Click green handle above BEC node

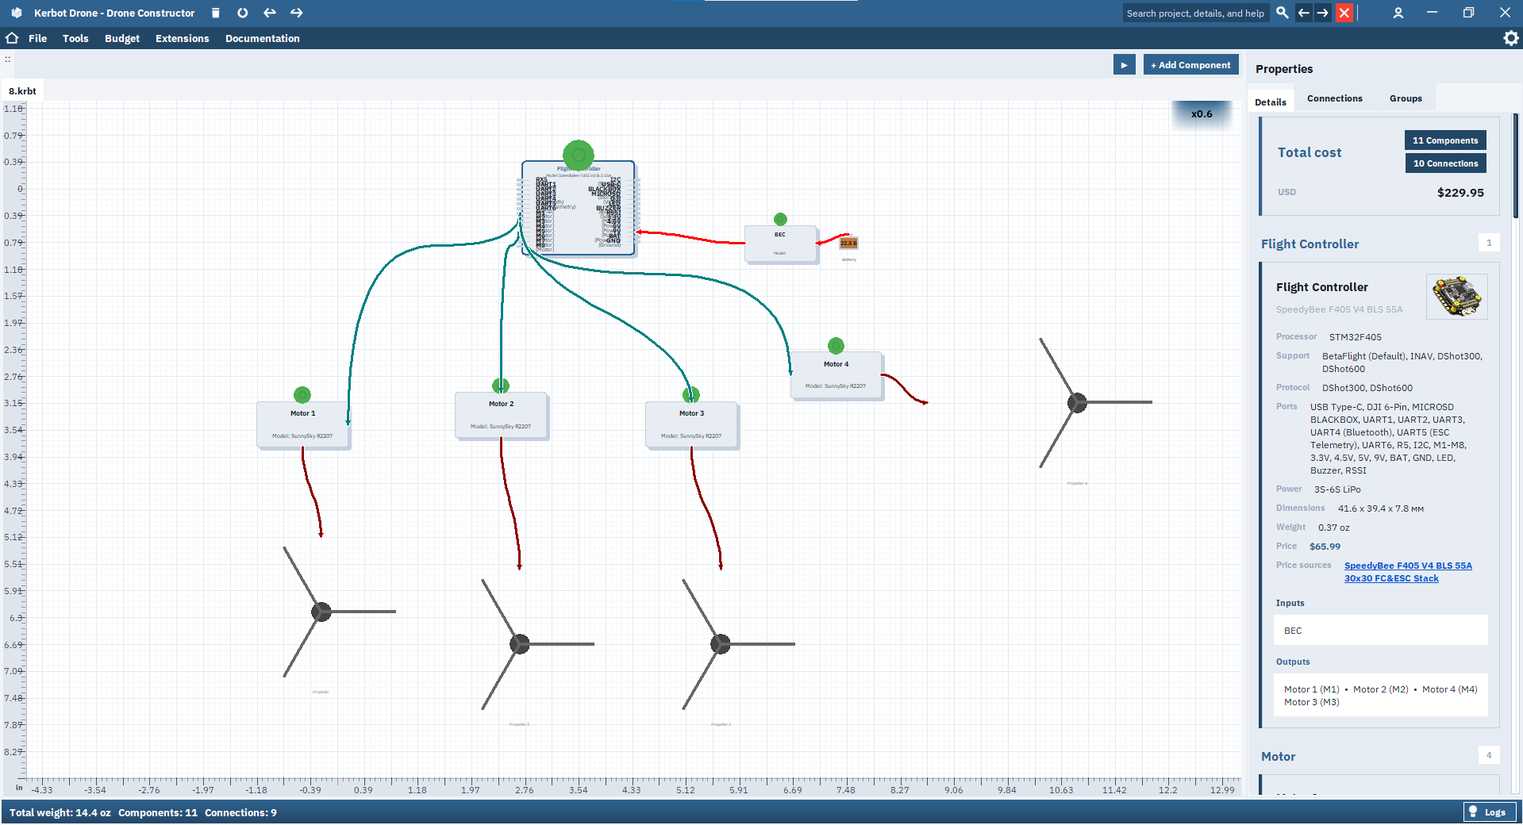(780, 219)
